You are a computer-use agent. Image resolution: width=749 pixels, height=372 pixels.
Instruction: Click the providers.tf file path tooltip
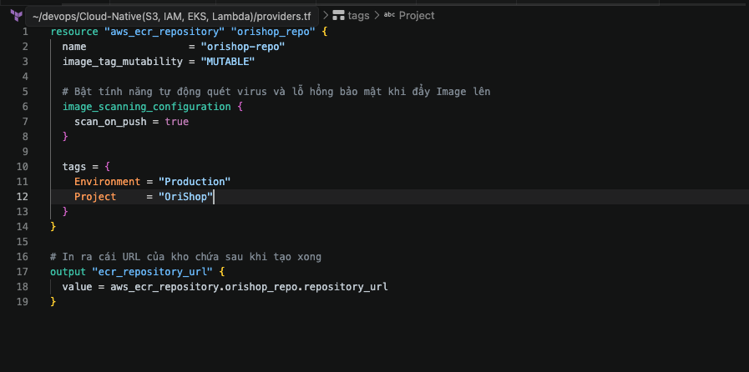(184, 16)
